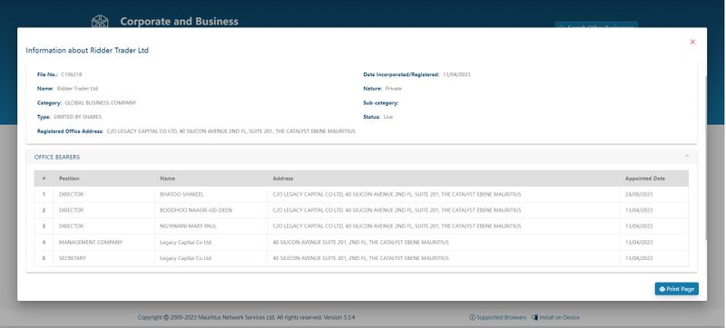Select file number C196218
The height and width of the screenshot is (328, 726).
tap(72, 74)
